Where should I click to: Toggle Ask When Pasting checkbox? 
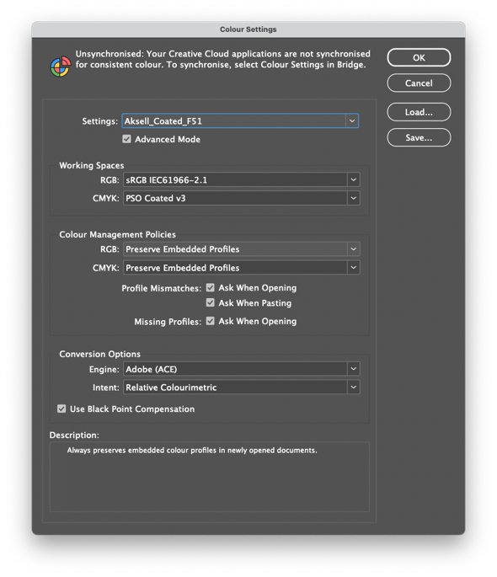pyautogui.click(x=210, y=302)
